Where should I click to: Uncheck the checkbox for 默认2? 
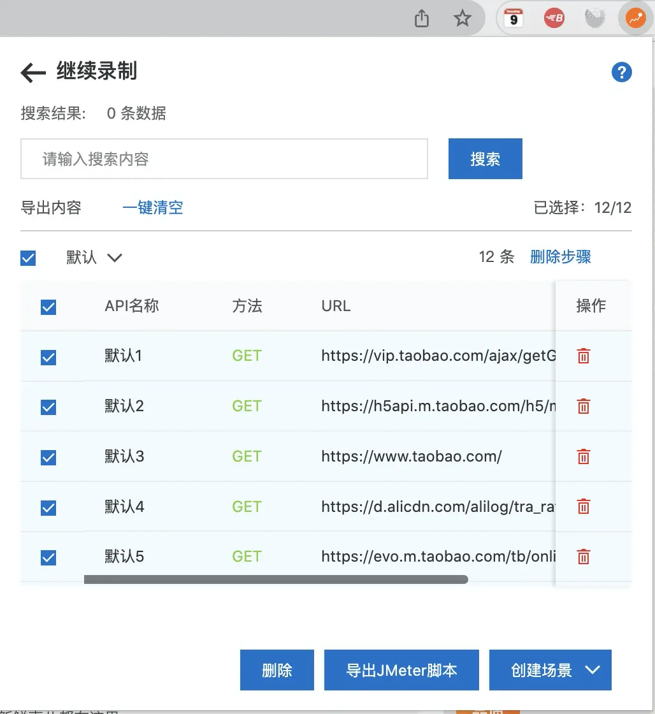pos(48,407)
